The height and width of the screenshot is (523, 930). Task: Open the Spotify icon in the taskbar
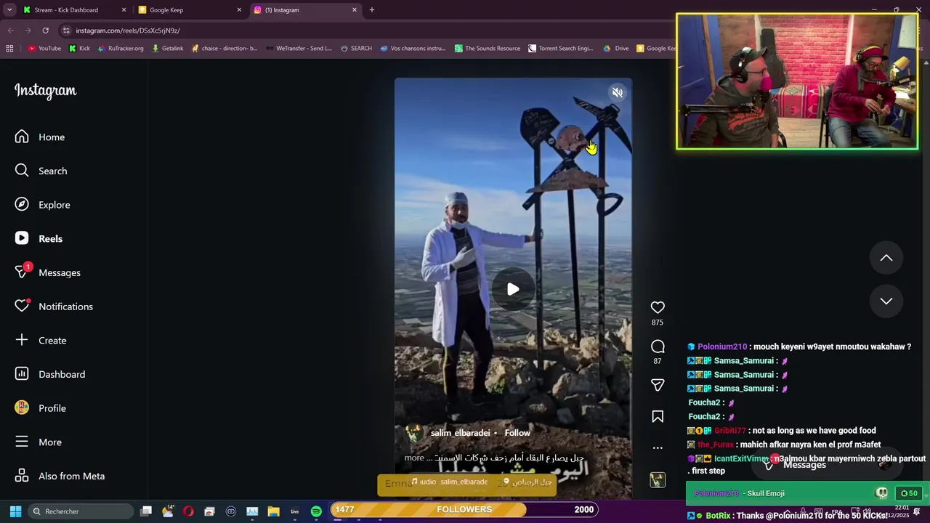pos(316,511)
